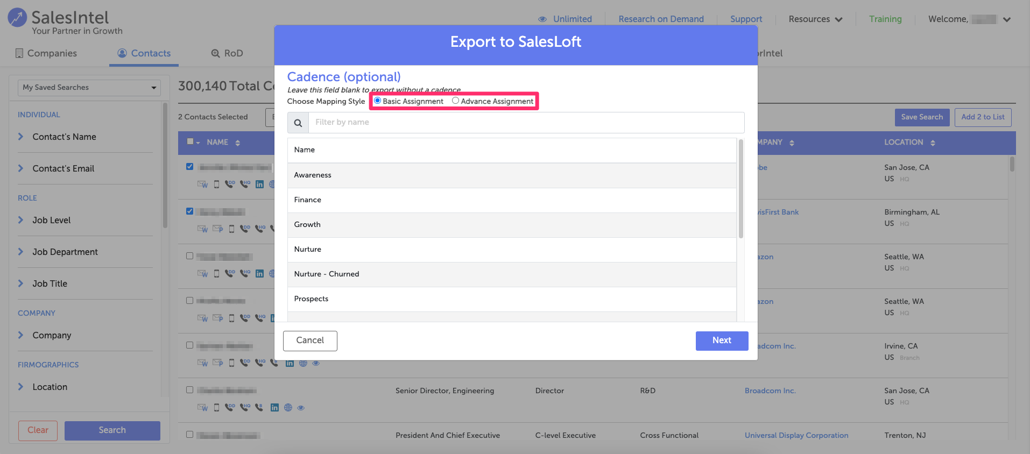Check the President And Chief Executive row checkbox
This screenshot has width=1030, height=454.
click(189, 435)
